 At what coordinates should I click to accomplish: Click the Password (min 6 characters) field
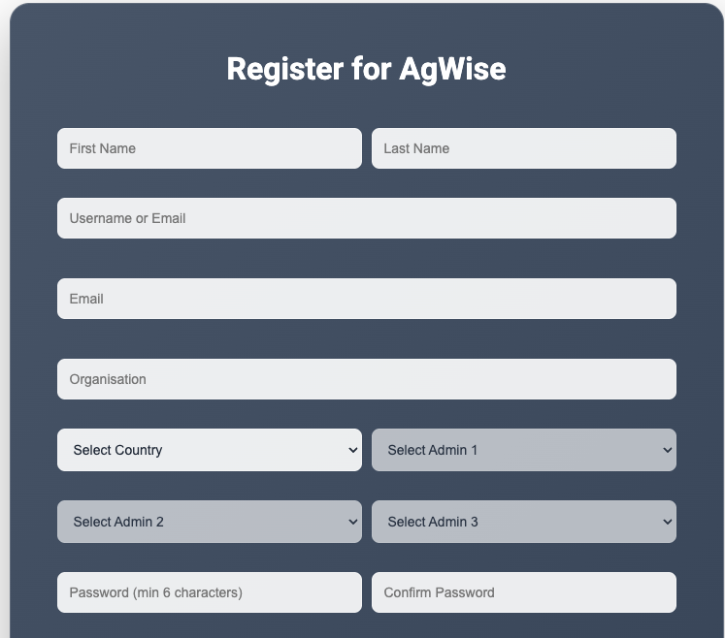(209, 592)
